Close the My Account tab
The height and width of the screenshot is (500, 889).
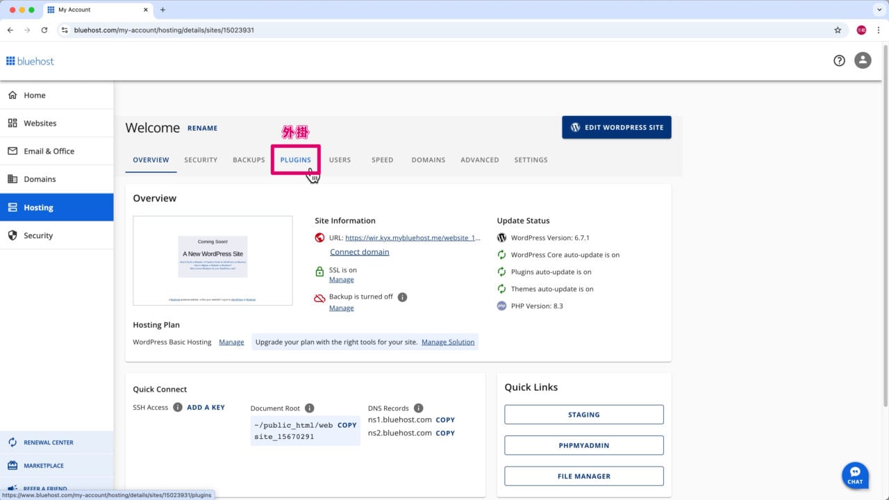[146, 10]
